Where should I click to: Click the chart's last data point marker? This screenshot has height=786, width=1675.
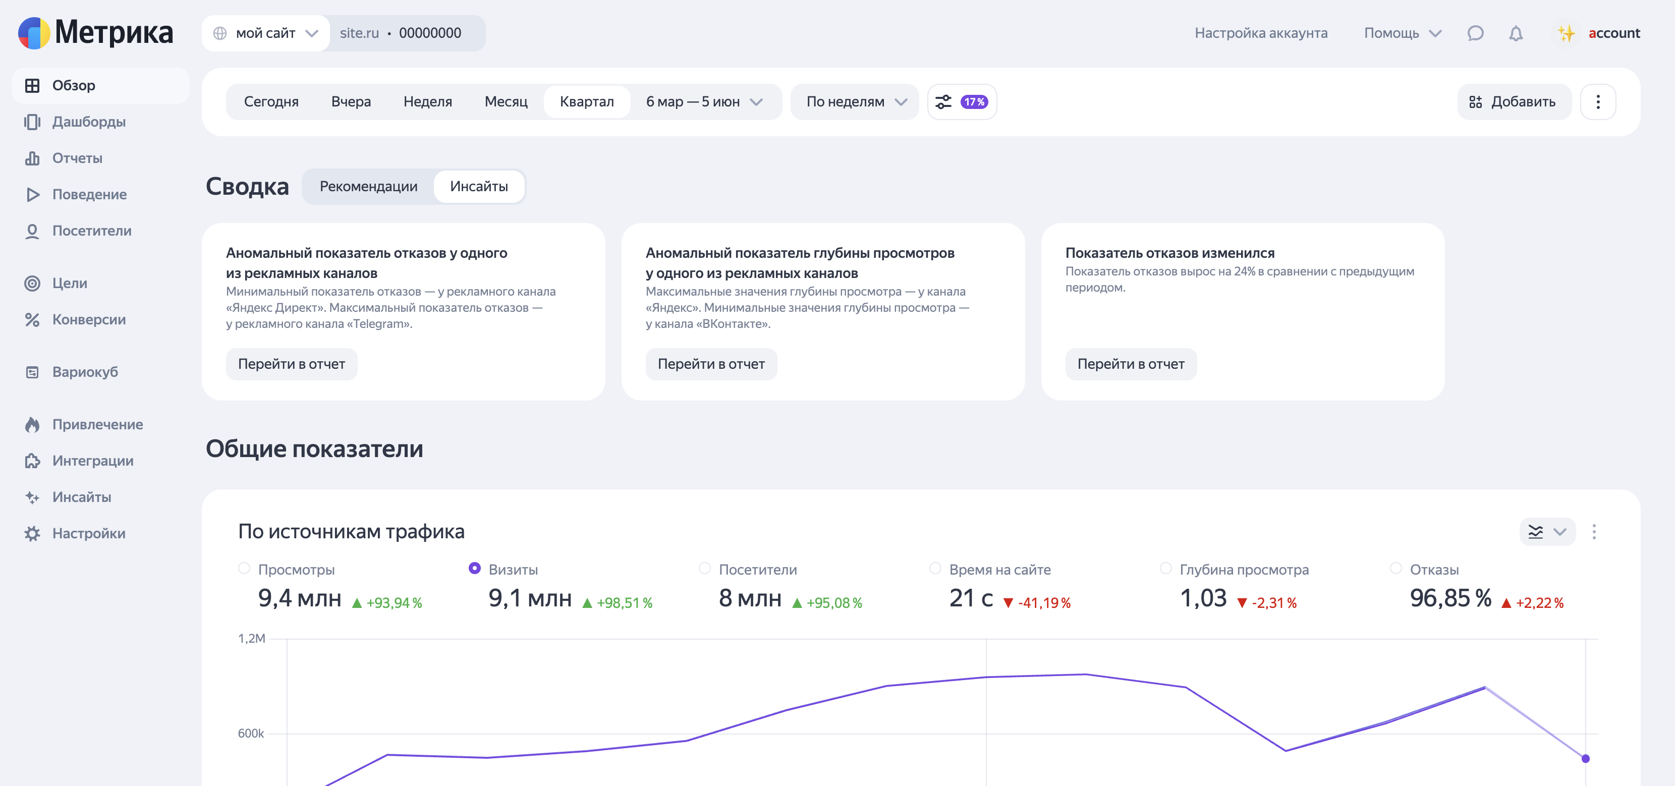click(1585, 759)
